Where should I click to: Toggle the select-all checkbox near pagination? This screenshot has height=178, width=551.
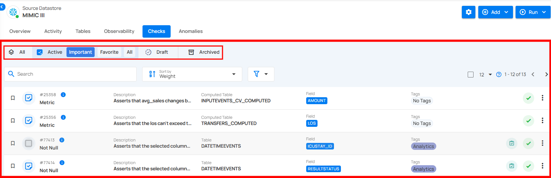(x=471, y=75)
